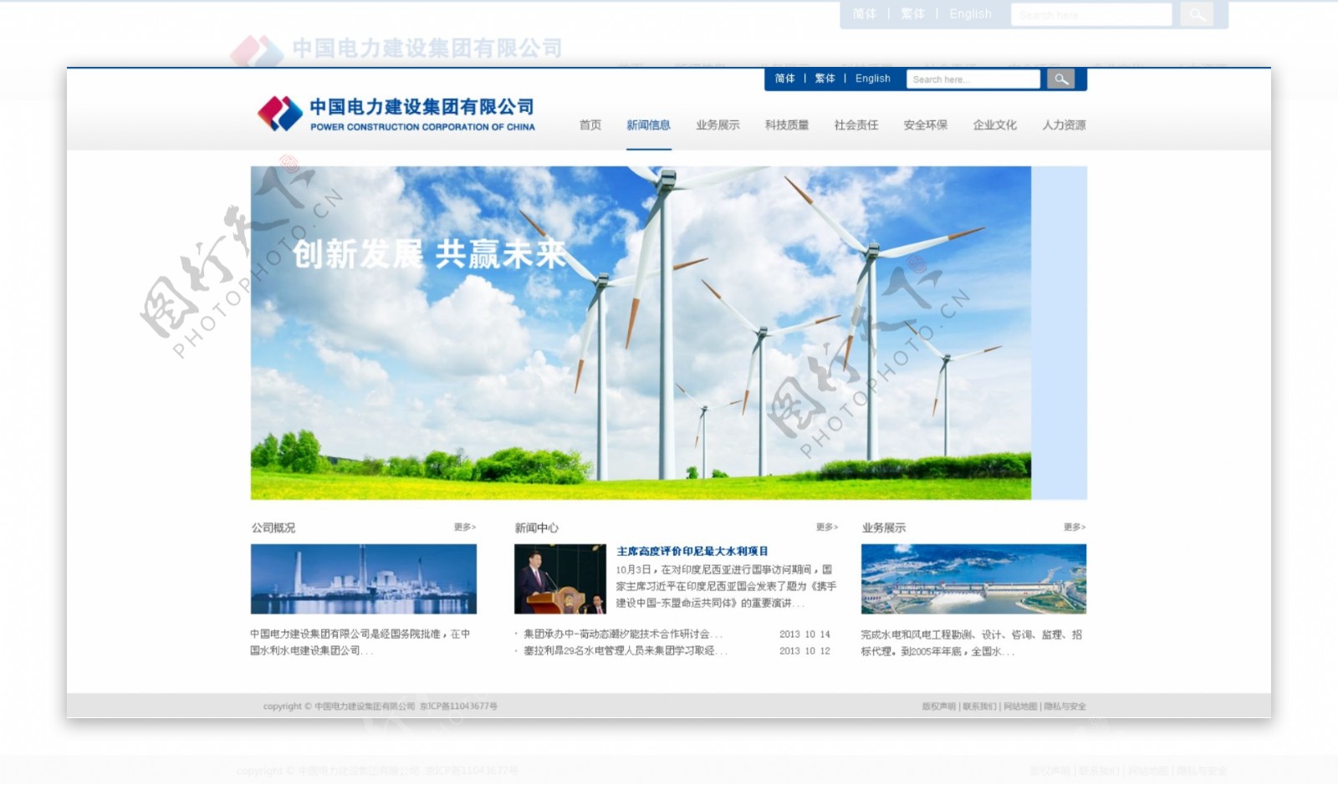The height and width of the screenshot is (785, 1338).
Task: Open headline 主席高度评价印尼最大水利项目
Action: (692, 552)
